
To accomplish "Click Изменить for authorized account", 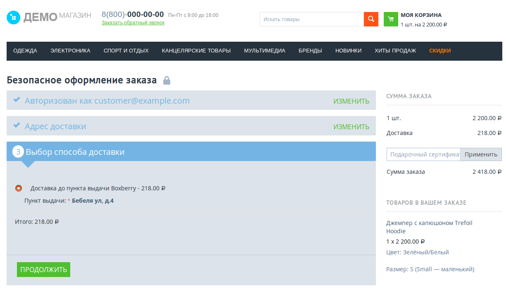I will (351, 101).
